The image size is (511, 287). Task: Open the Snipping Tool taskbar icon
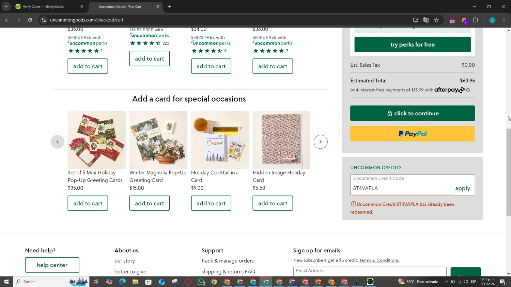coord(175,282)
